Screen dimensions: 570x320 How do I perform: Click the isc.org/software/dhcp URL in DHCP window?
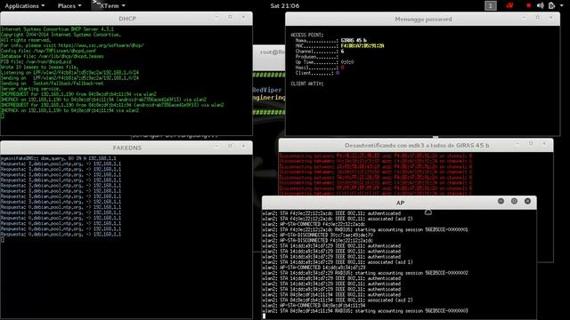point(101,45)
